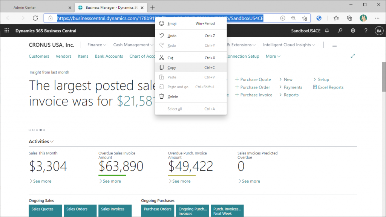This screenshot has width=386, height=217.
Task: Select the first carousel dot indicator
Action: click(x=30, y=130)
